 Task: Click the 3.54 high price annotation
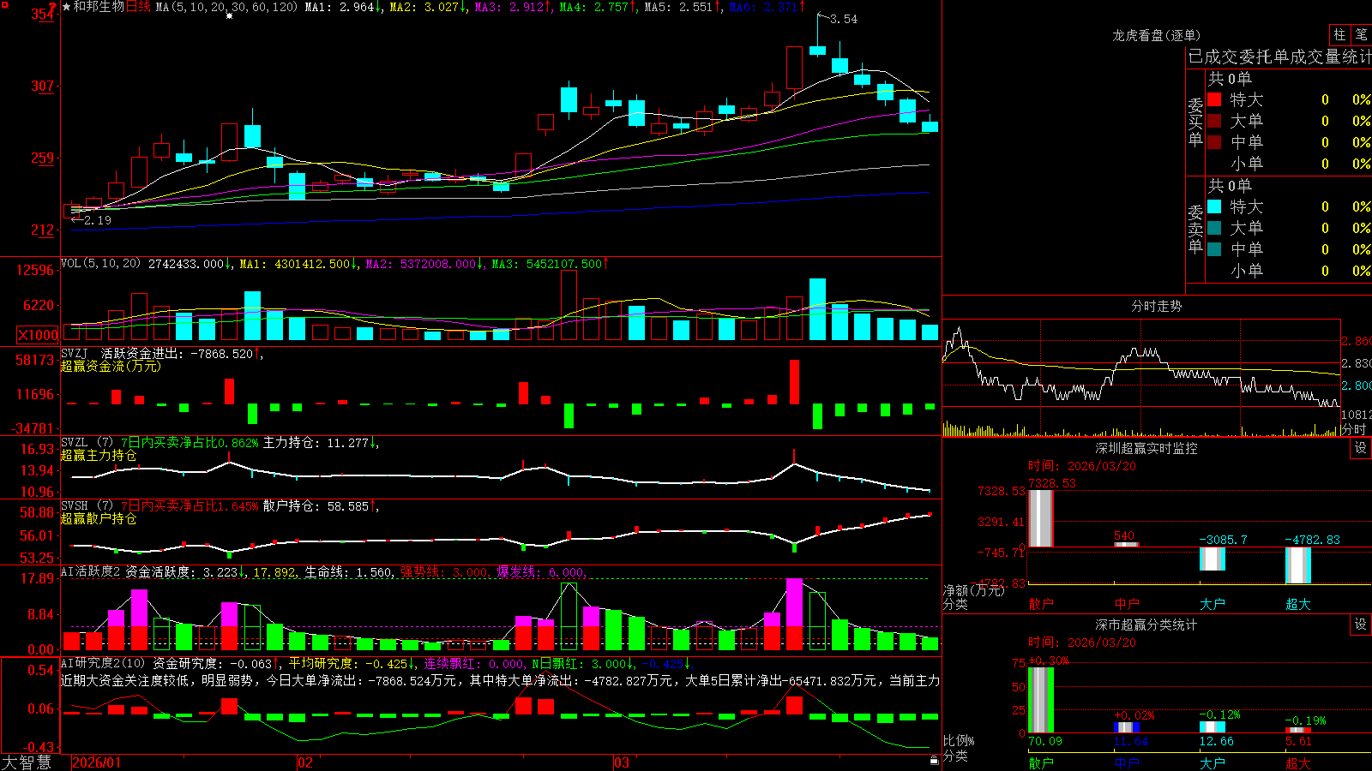[844, 19]
